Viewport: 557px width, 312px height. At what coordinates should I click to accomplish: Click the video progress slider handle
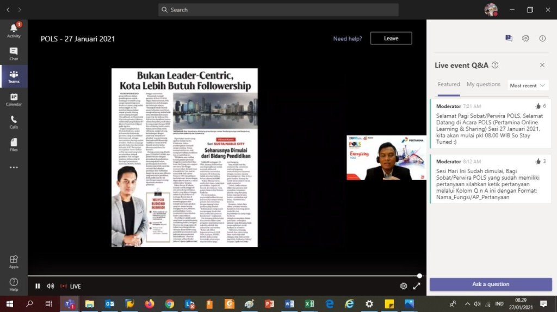419,276
